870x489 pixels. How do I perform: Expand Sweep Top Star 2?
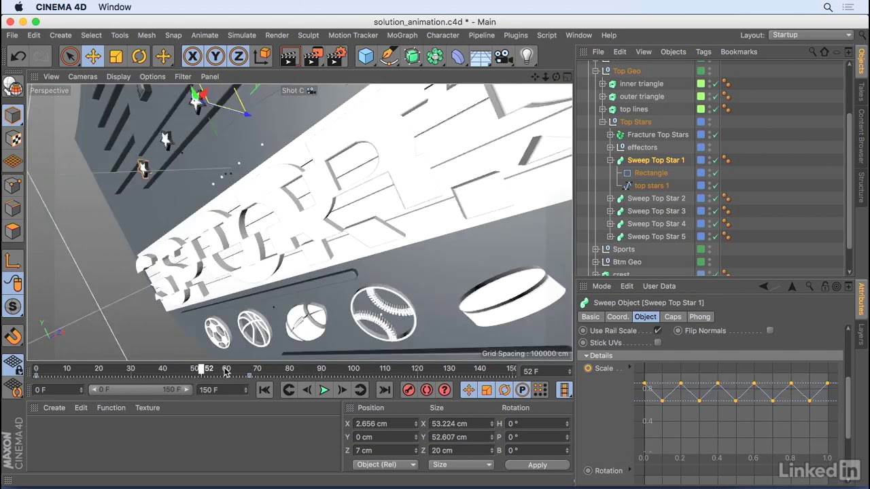pyautogui.click(x=610, y=198)
